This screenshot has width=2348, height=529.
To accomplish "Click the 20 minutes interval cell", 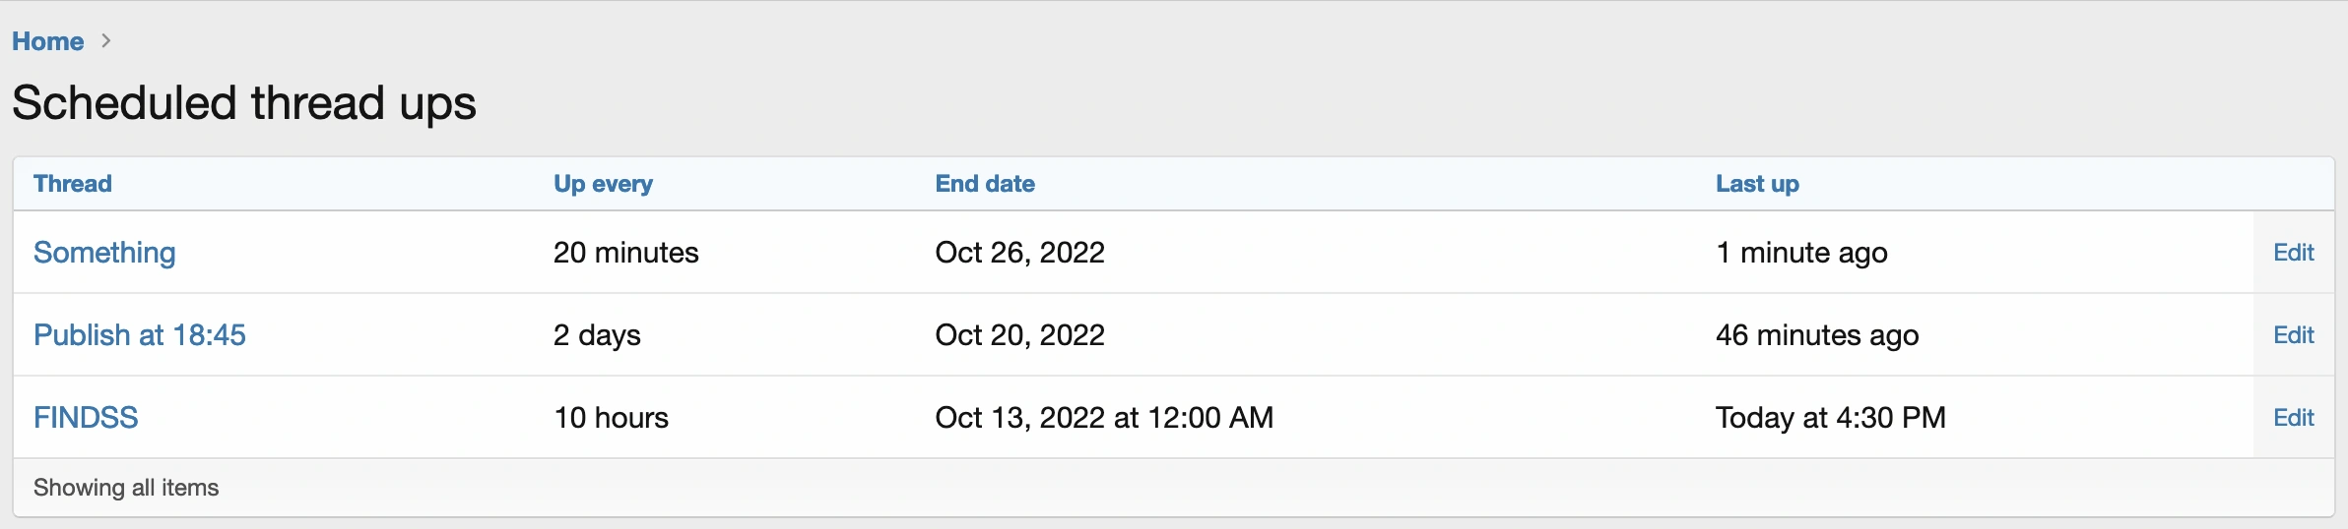I will coord(625,253).
